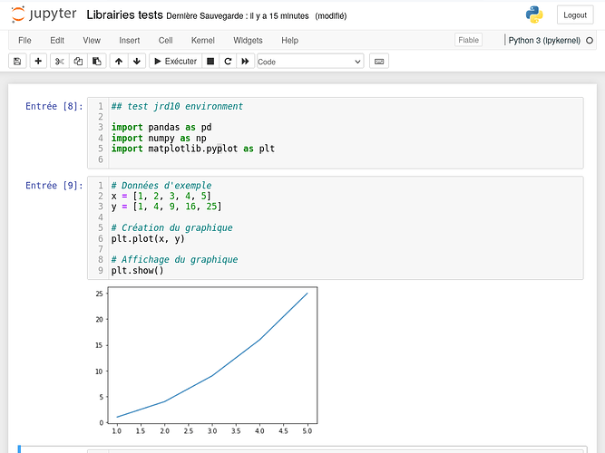Paste cells below icon
The image size is (605, 453).
tap(97, 62)
